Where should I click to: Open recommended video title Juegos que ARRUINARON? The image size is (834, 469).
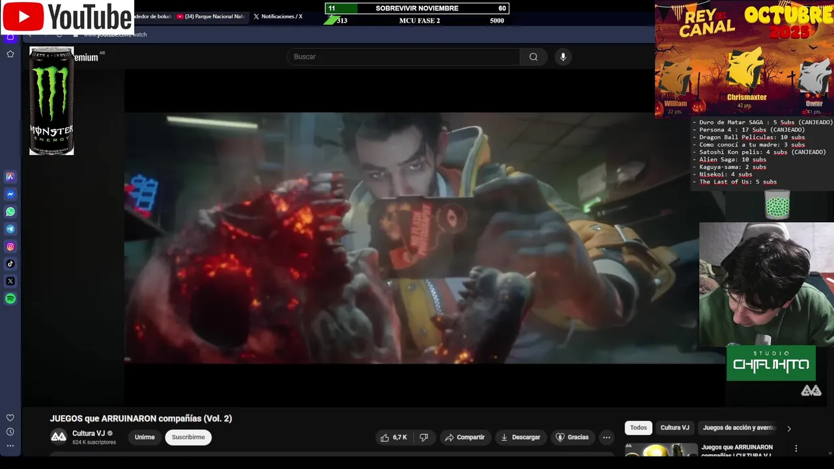coord(737,450)
